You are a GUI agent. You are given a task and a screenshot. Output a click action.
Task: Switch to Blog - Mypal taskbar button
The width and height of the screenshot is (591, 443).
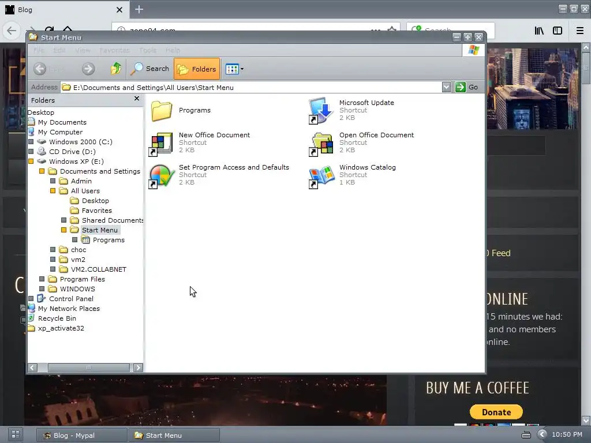pyautogui.click(x=82, y=436)
